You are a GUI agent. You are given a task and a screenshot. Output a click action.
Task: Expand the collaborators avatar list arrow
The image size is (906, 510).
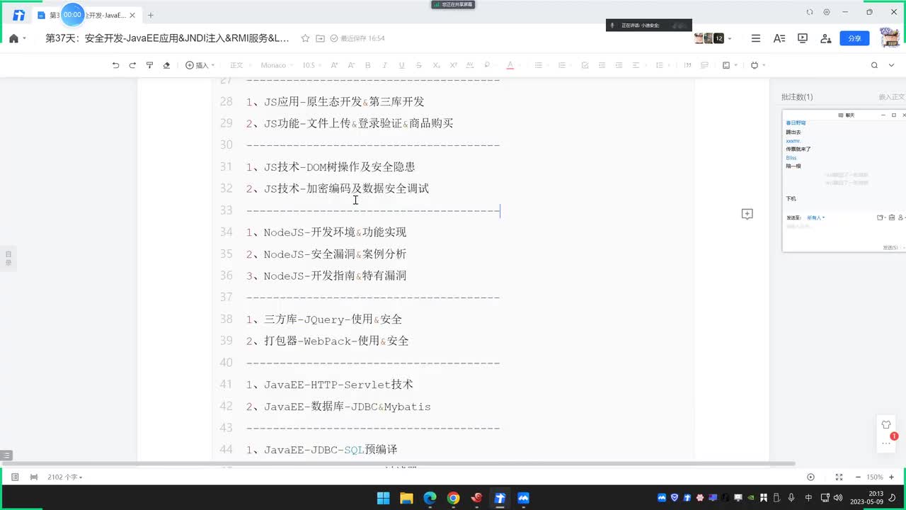click(x=730, y=38)
